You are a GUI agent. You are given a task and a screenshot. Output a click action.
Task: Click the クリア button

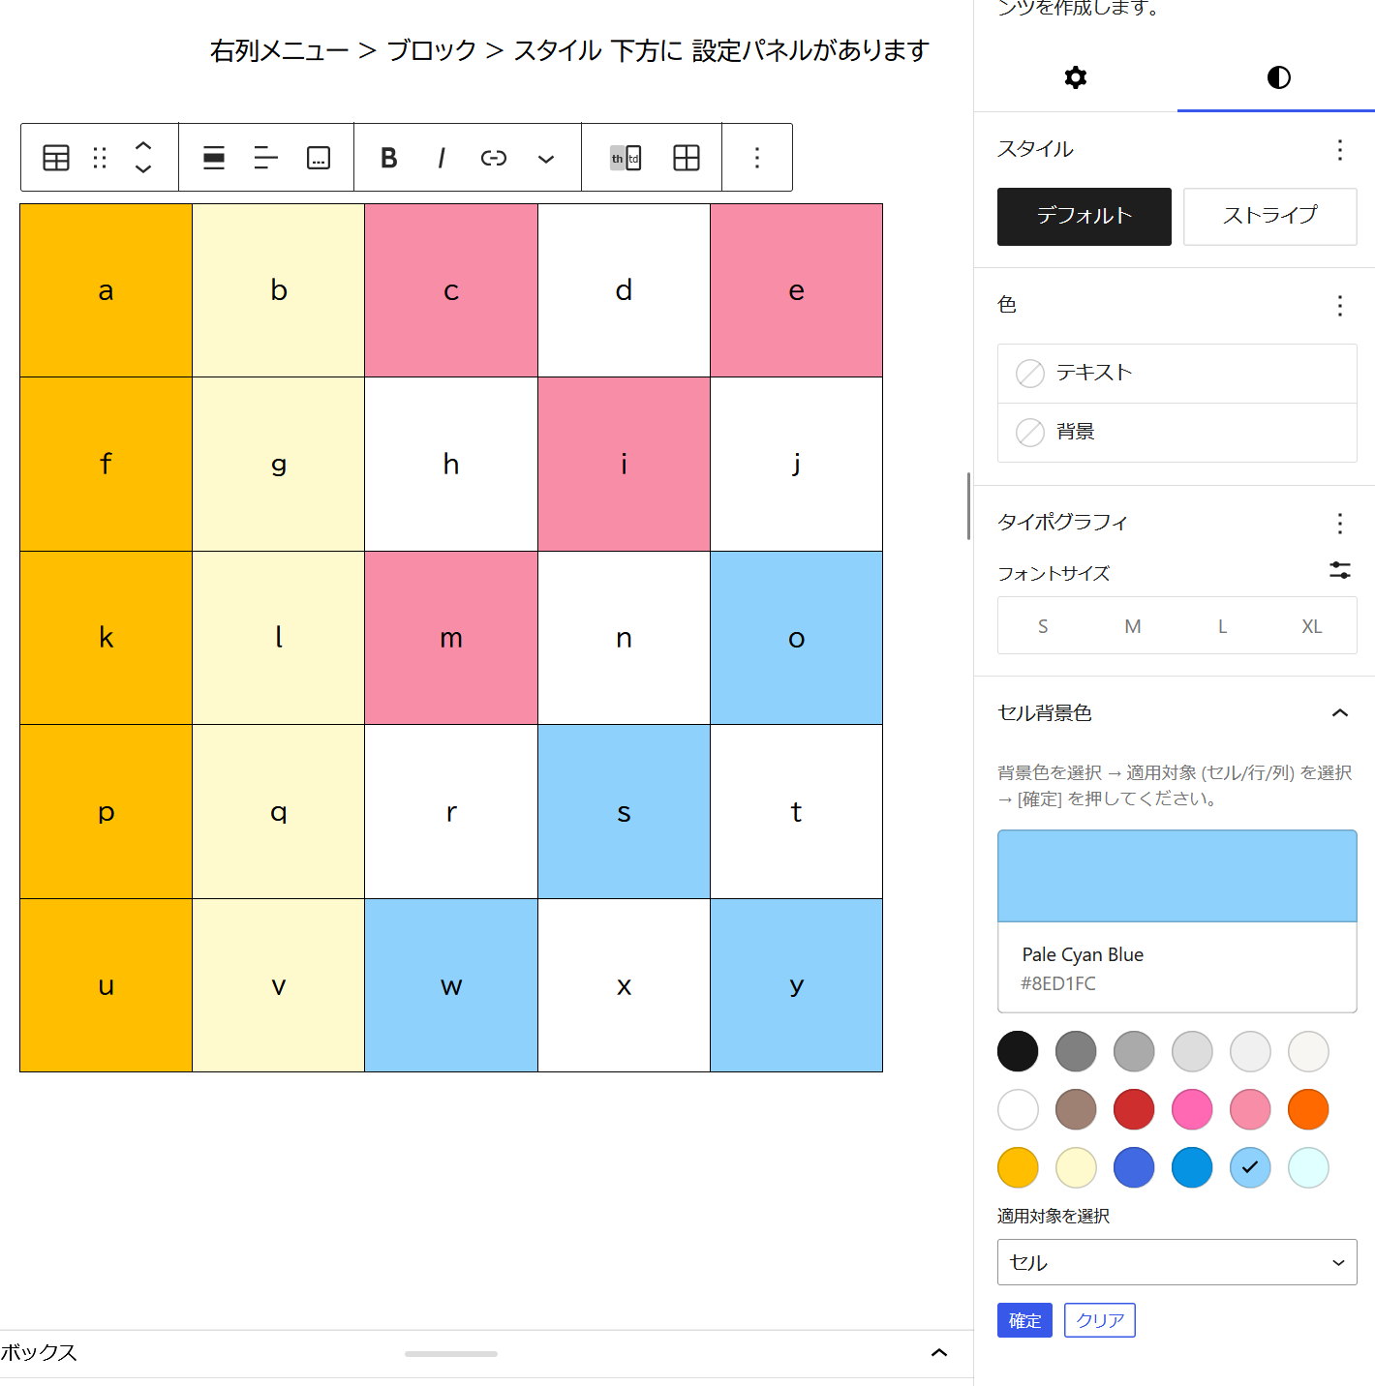coord(1100,1320)
